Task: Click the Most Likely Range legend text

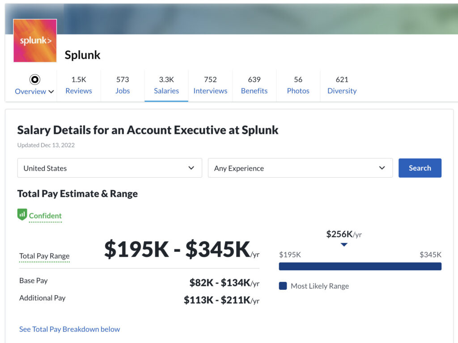Action: tap(320, 286)
